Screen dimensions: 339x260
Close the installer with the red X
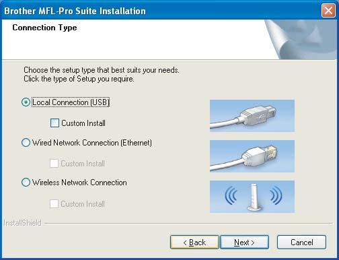tap(328, 11)
